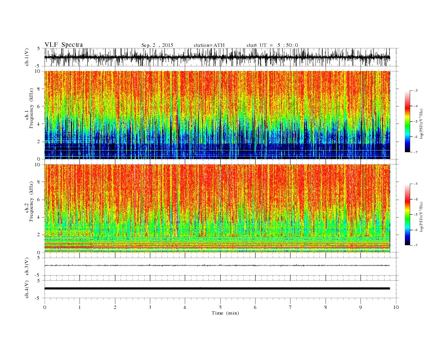This screenshot has height=345, width=446.
Task: Click the "-3" tick on ch.1 colorbar
Action: 416,91
